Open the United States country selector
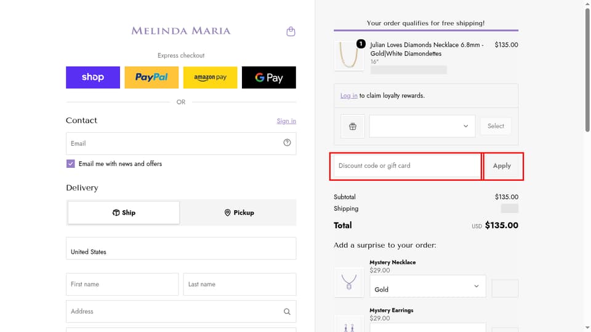This screenshot has width=591, height=332. (181, 248)
